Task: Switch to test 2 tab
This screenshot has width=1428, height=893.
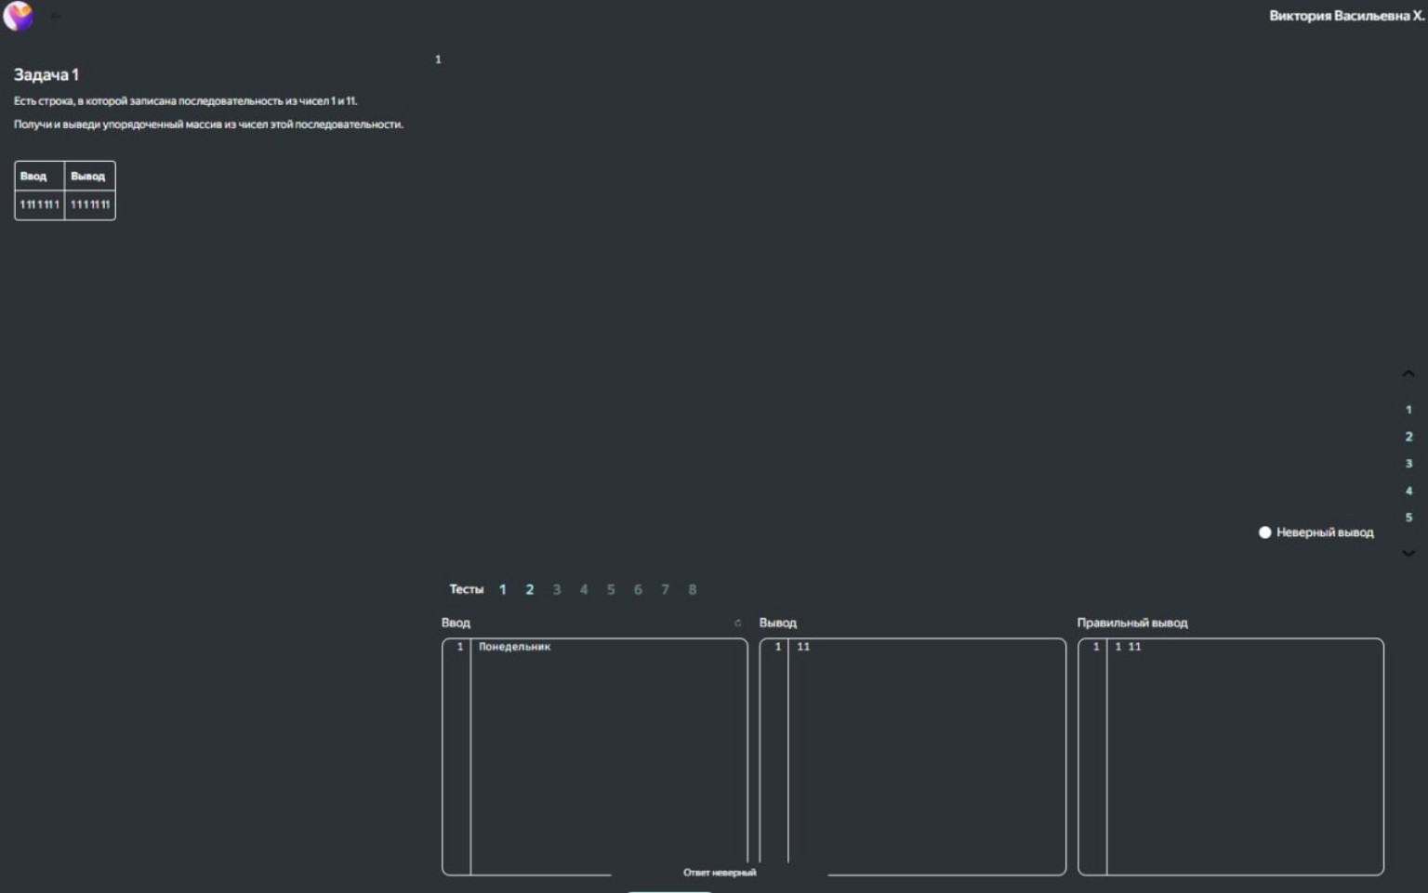Action: (x=530, y=590)
